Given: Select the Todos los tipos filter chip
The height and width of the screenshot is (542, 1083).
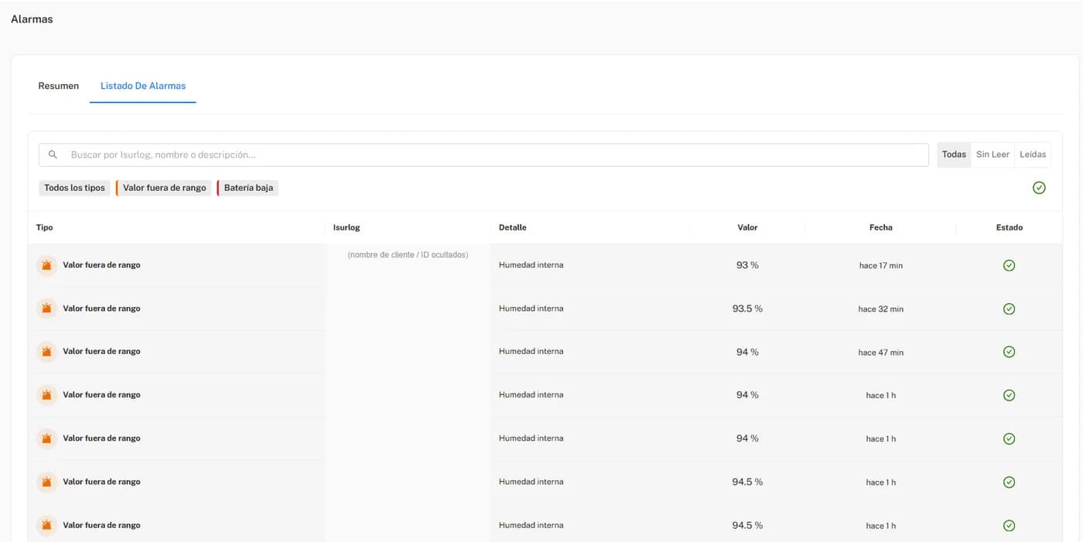Looking at the screenshot, I should 74,188.
